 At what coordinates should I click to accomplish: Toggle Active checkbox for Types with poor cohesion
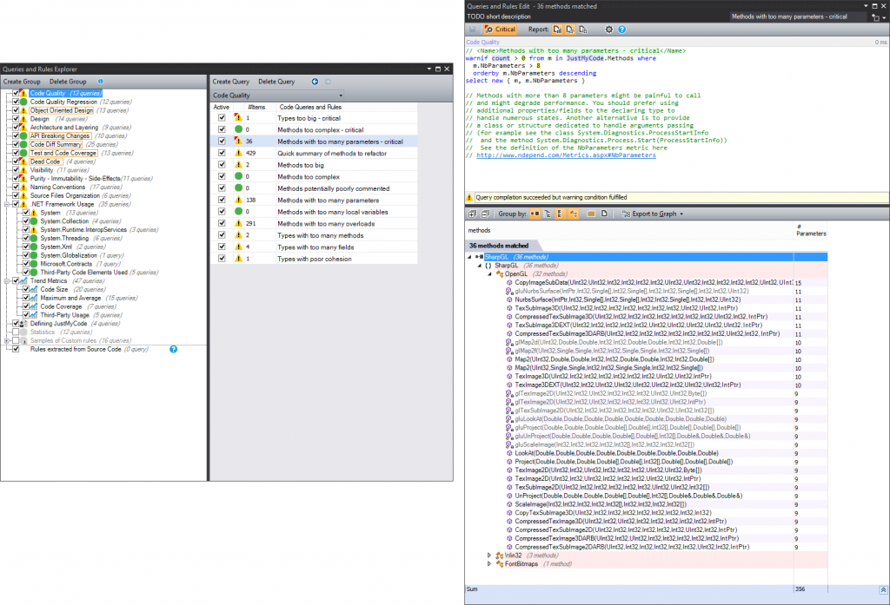[222, 259]
